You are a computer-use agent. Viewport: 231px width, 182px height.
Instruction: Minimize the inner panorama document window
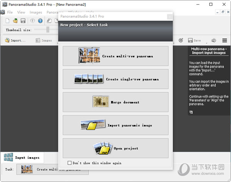tap(218, 12)
